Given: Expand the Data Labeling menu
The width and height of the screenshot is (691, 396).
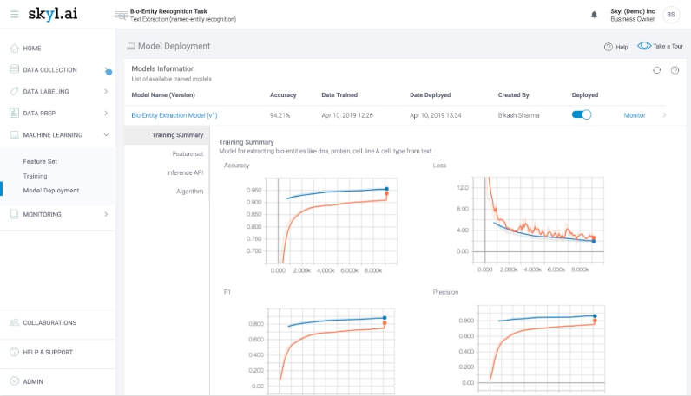Looking at the screenshot, I should coord(106,91).
